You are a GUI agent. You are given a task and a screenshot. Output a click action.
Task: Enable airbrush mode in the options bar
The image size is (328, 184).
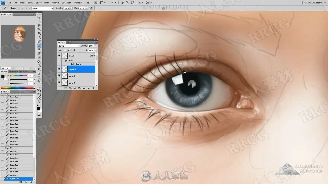(91, 8)
